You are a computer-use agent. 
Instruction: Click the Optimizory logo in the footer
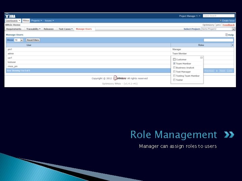point(120,78)
